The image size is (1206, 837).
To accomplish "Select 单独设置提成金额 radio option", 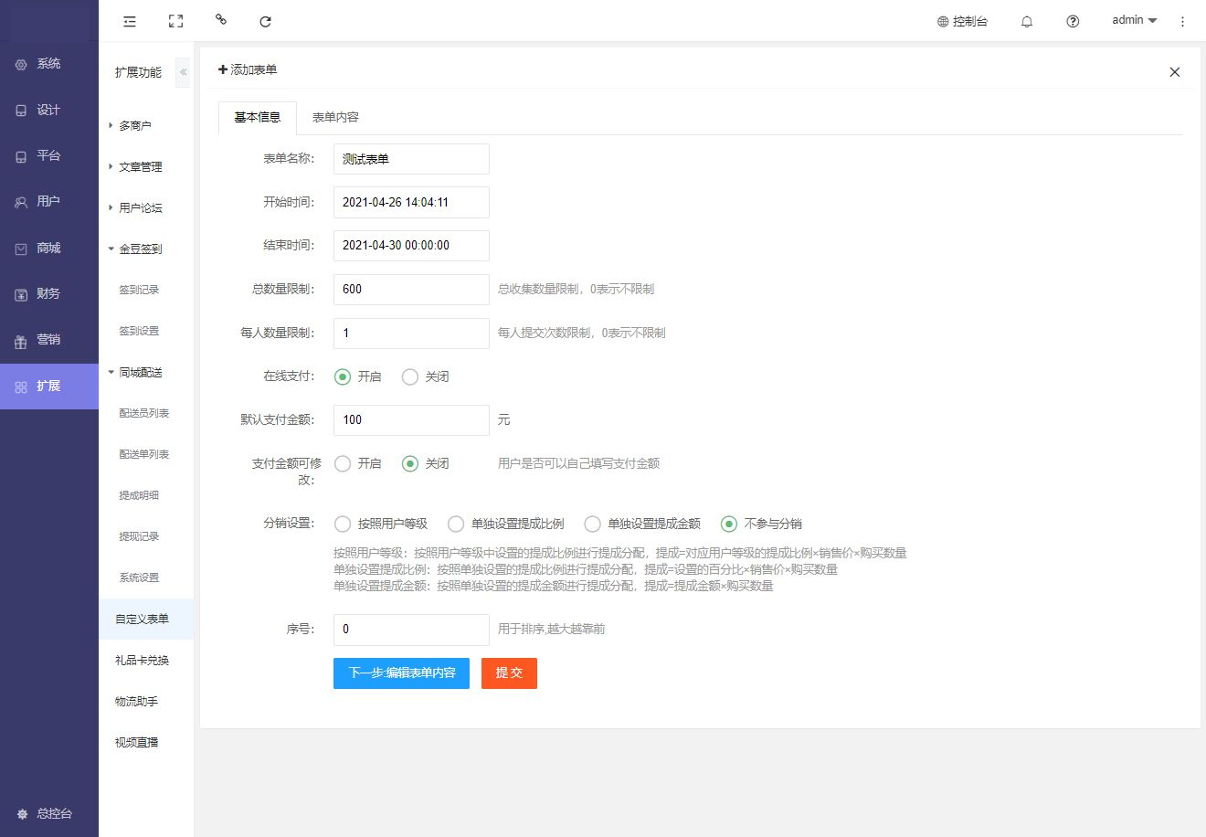I will 593,524.
